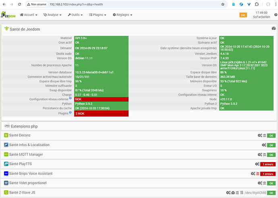
Task: Click Volet proportionel gears icon
Action: [x=260, y=183]
